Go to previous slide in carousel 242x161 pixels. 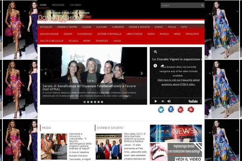pos(46,73)
